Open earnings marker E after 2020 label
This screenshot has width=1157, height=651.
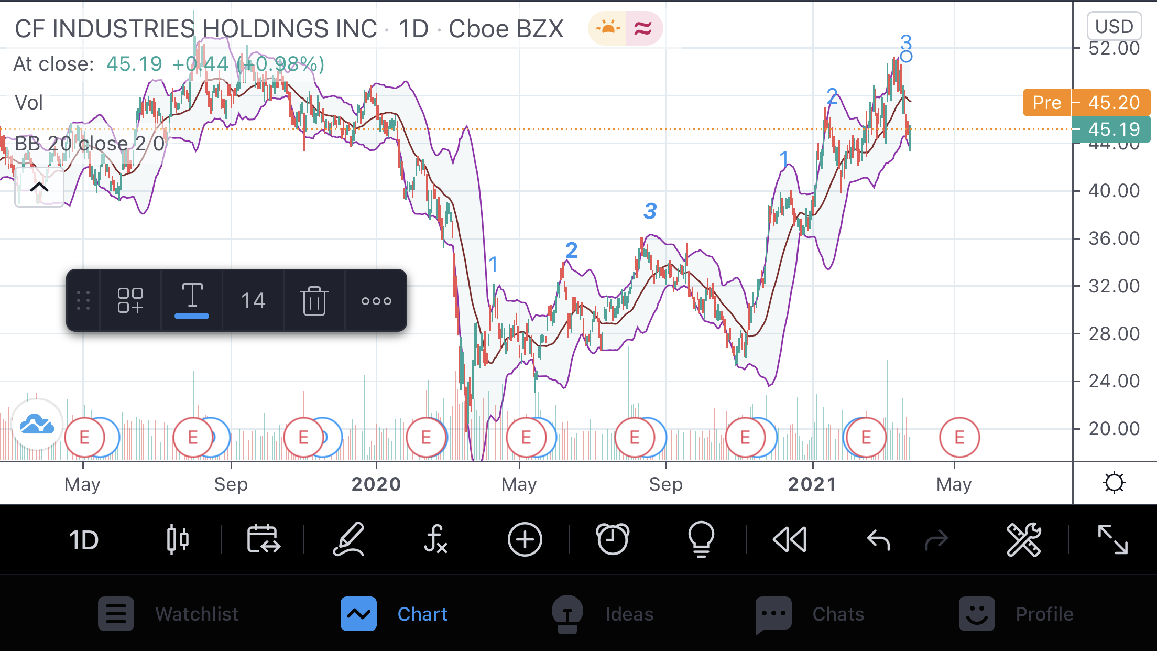point(426,437)
